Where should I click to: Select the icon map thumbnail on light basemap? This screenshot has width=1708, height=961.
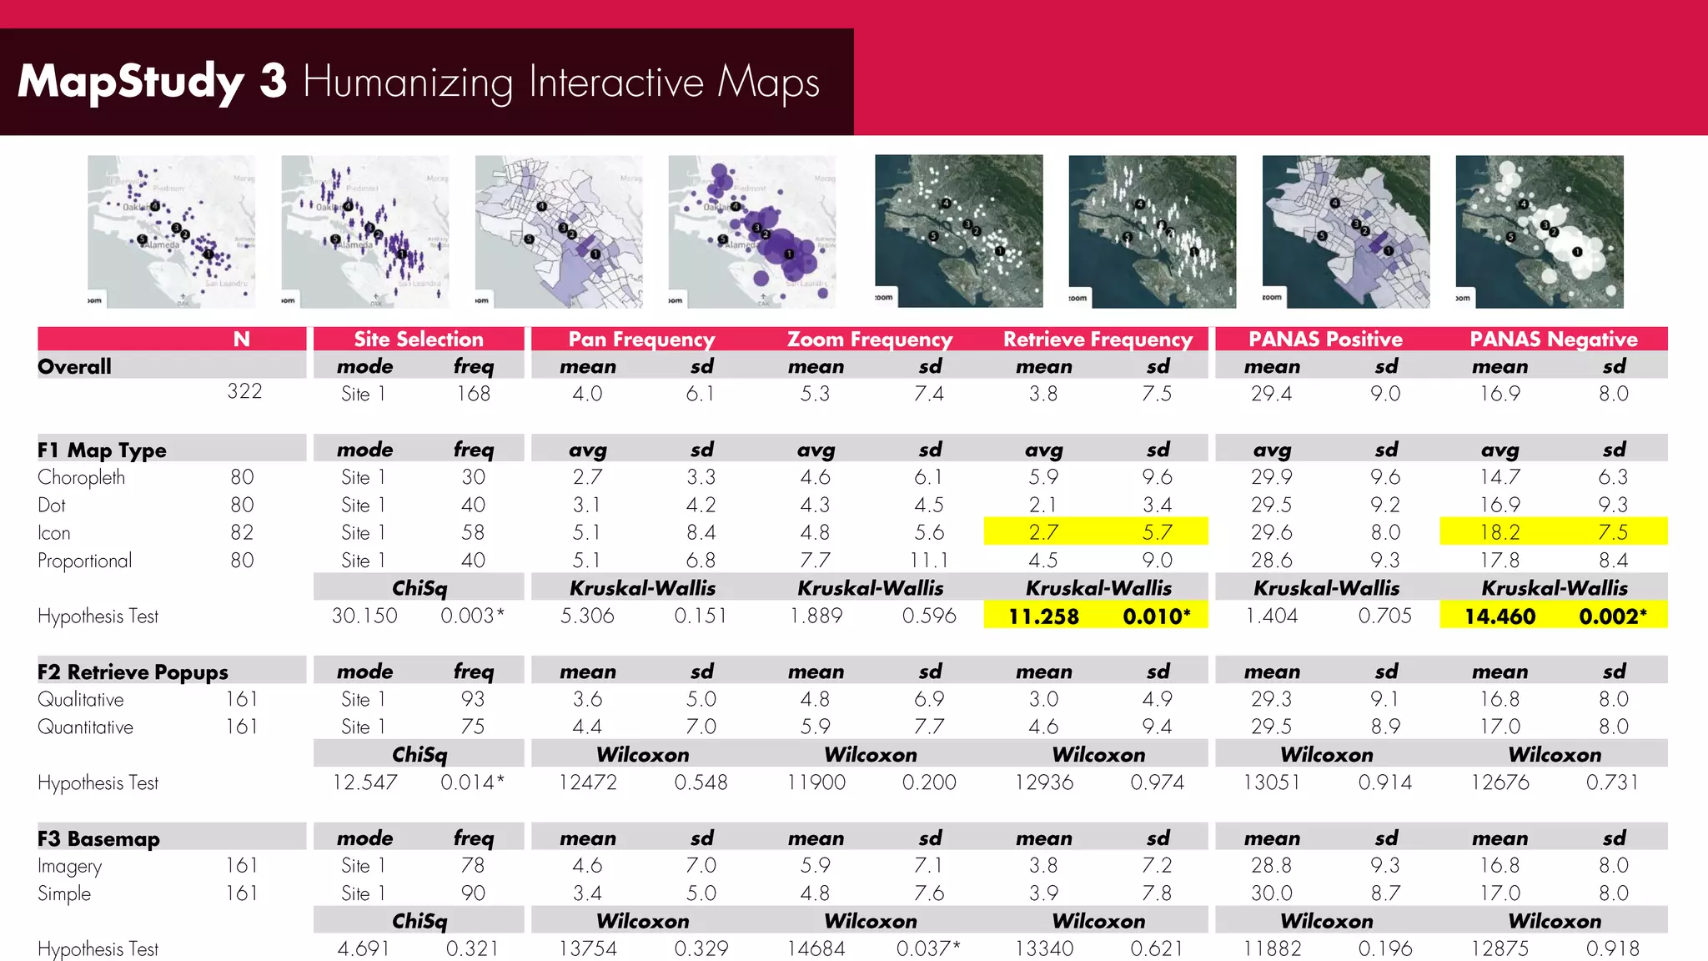[364, 231]
